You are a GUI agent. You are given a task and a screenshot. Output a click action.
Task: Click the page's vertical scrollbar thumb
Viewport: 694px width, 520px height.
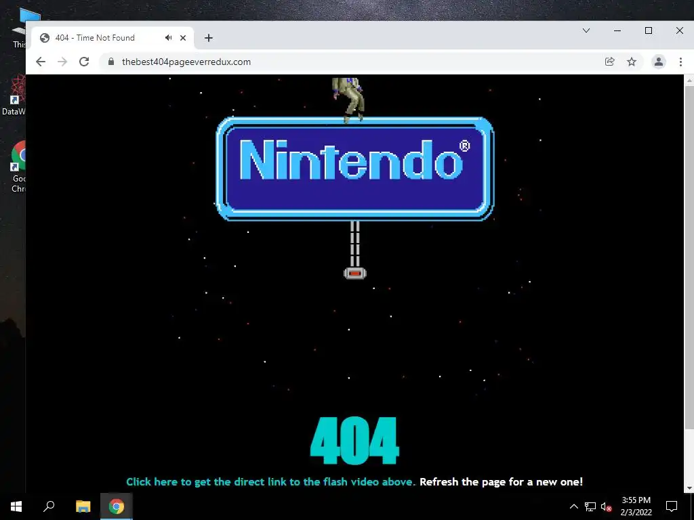tap(689, 257)
